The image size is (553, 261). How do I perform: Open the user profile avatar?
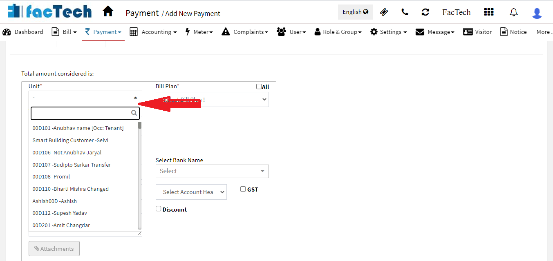tap(537, 13)
